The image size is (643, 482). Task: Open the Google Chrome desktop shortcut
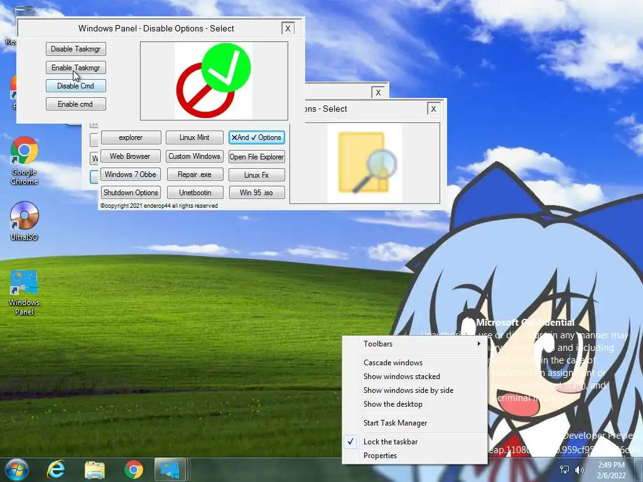[24, 161]
